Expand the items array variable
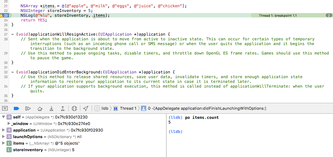Screen dimensions: 333x157 click(3, 143)
